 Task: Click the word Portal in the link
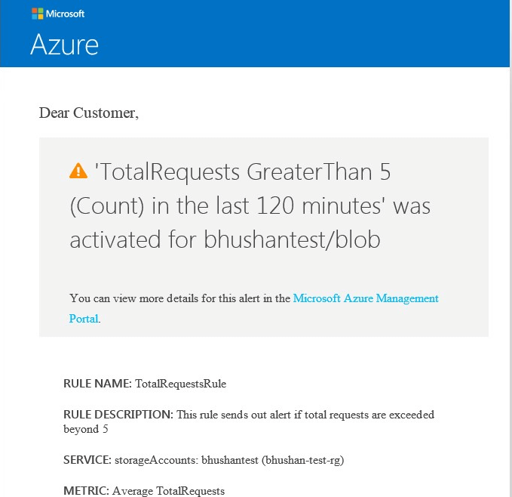pos(84,319)
